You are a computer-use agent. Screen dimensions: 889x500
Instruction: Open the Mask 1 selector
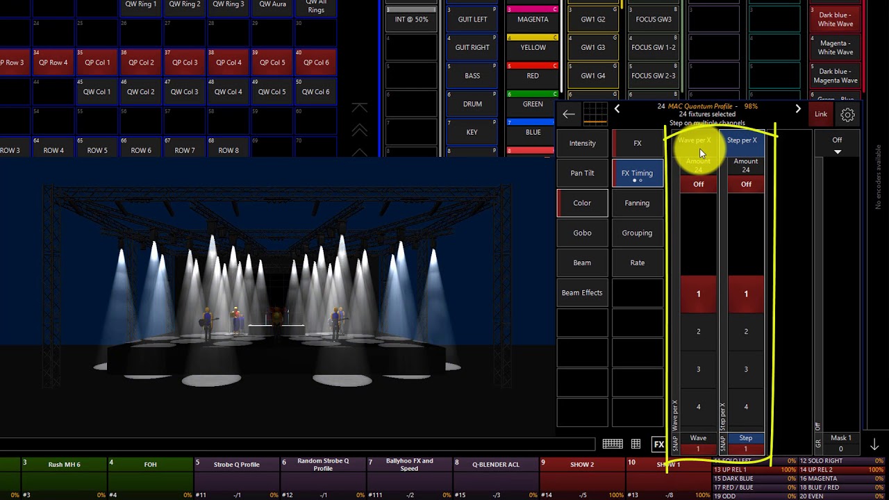pyautogui.click(x=841, y=443)
